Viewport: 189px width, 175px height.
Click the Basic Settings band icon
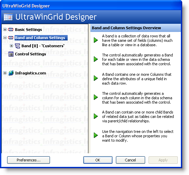coord(11,30)
